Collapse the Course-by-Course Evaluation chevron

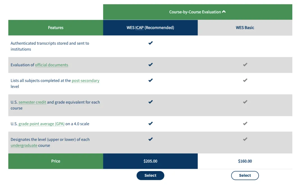pos(224,12)
